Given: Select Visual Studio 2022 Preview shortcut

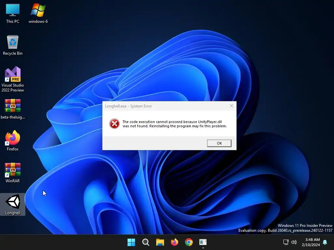Looking at the screenshot, I should coord(13,79).
